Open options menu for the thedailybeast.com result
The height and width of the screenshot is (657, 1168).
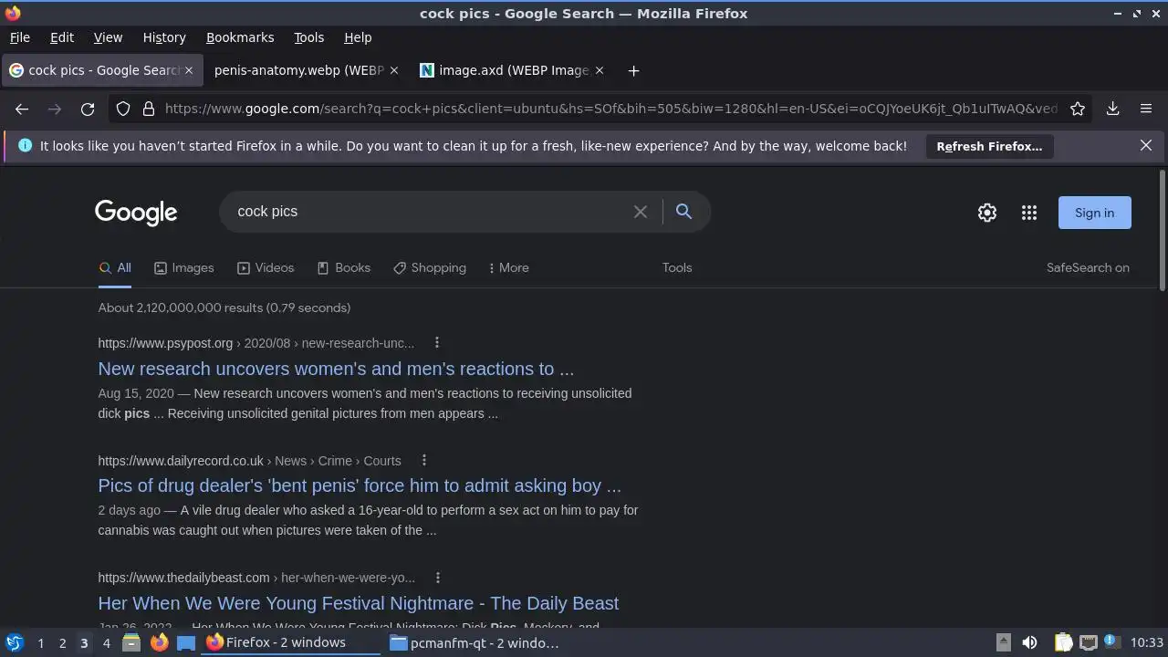[x=438, y=577]
